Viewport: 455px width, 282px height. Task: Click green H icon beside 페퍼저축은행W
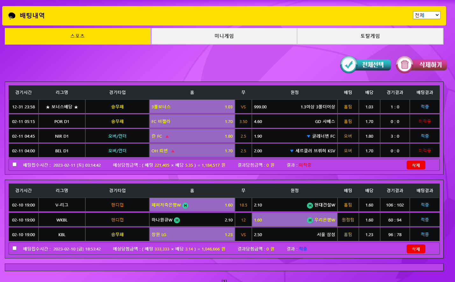185,206
